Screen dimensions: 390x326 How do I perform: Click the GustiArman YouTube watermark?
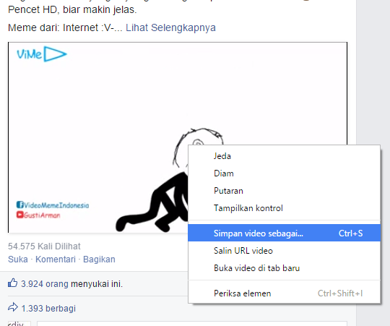point(38,215)
